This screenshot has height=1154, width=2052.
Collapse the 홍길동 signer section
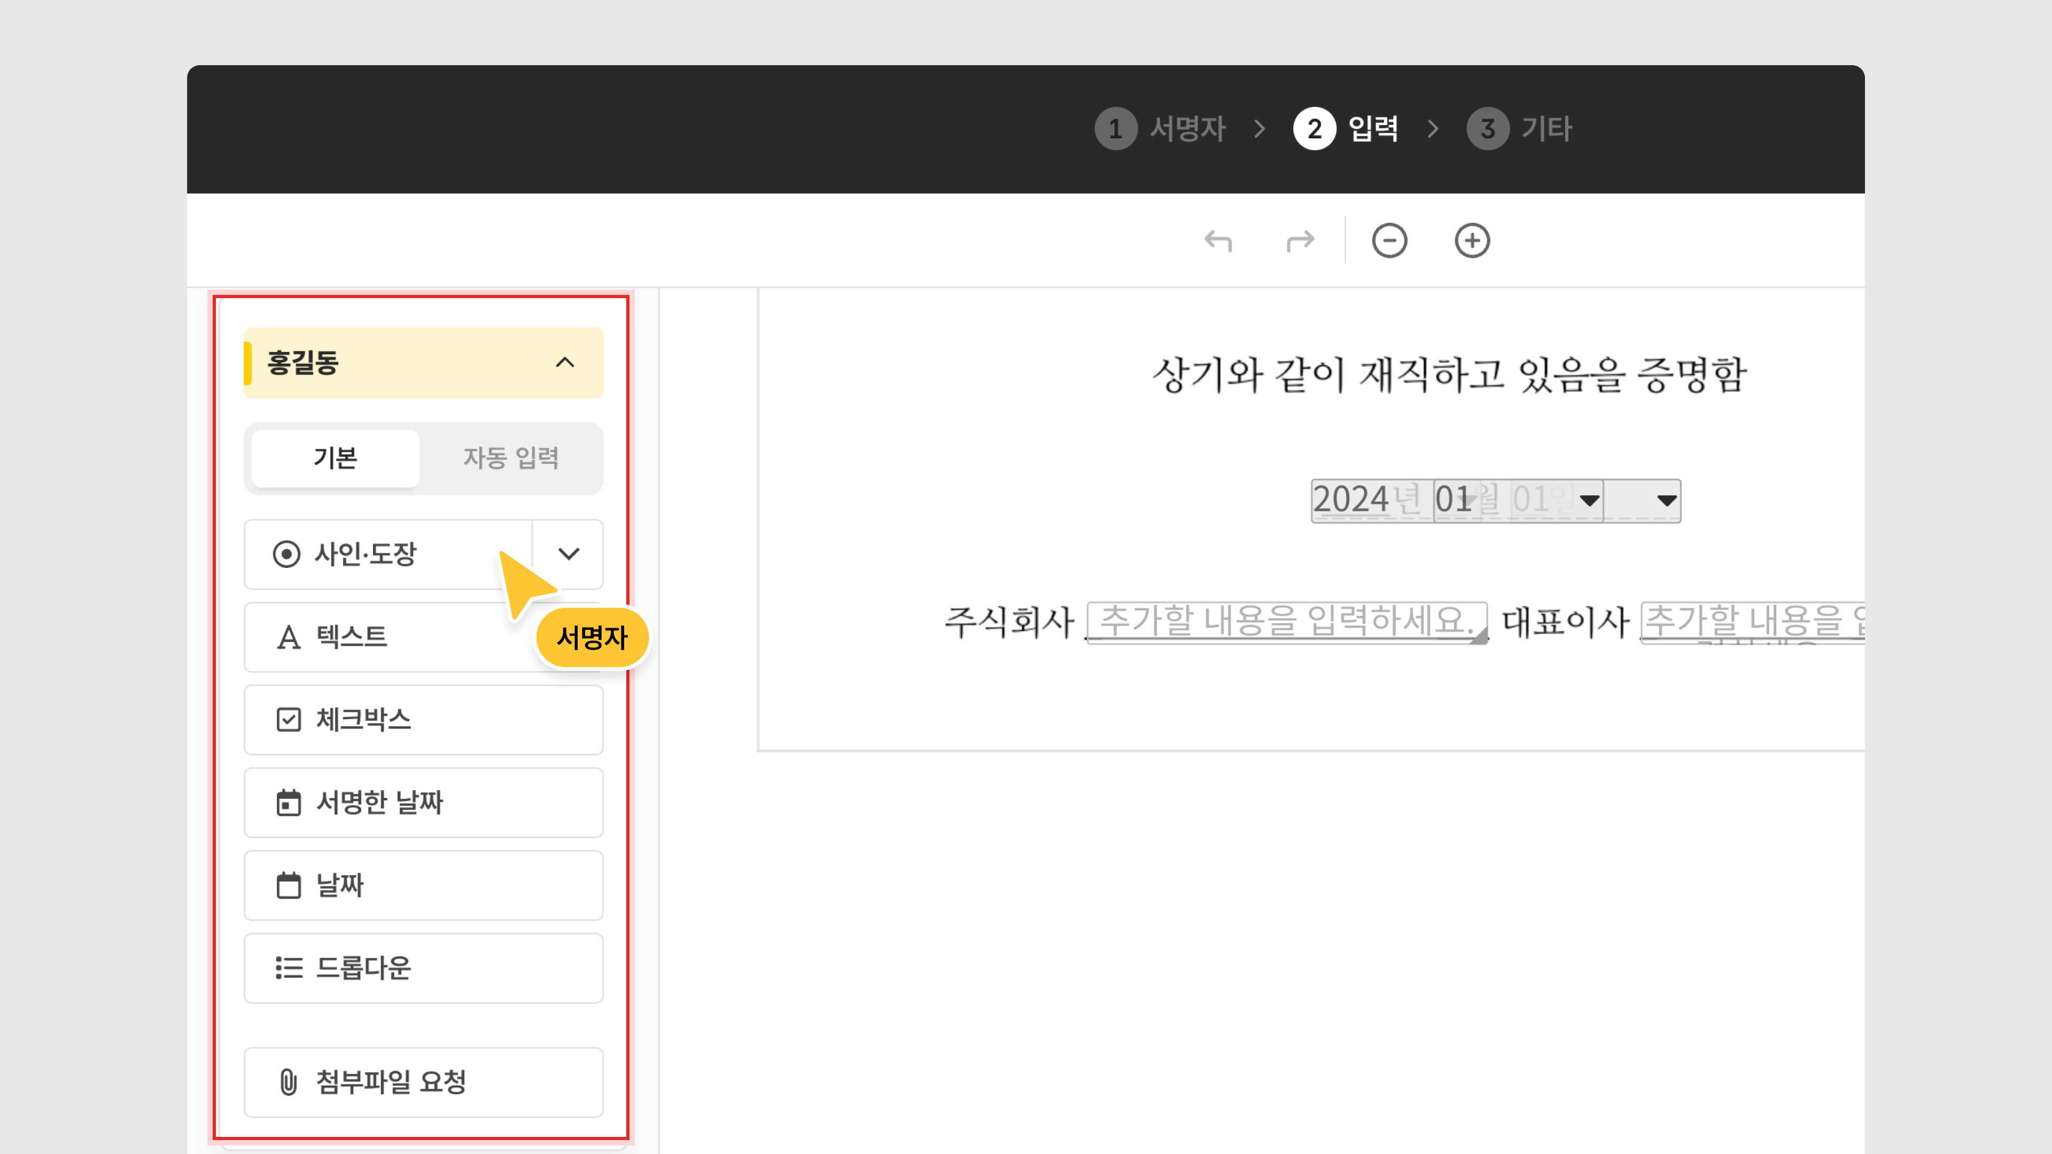click(x=565, y=363)
